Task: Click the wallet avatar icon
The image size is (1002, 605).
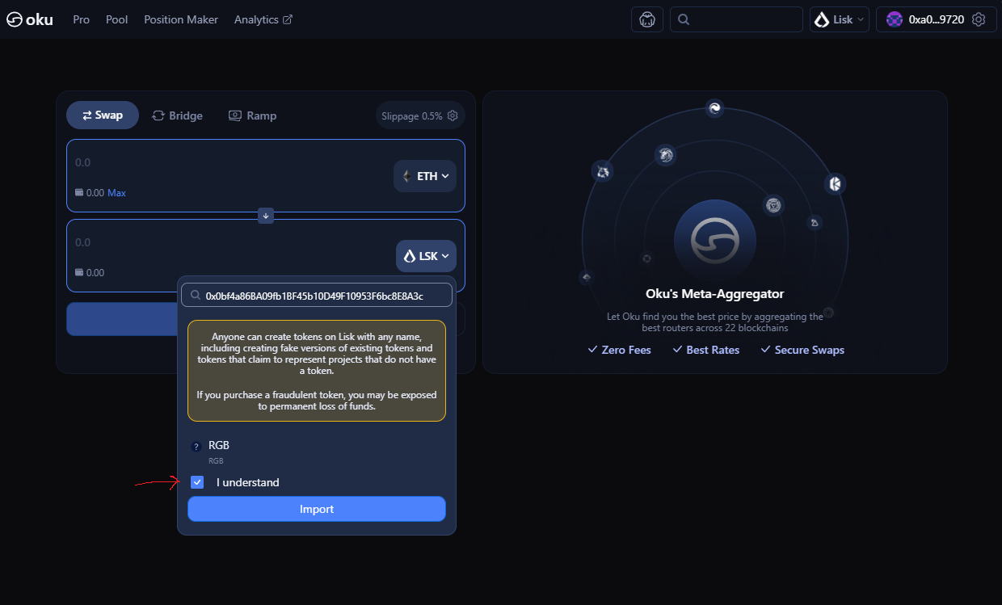Action: click(x=895, y=19)
